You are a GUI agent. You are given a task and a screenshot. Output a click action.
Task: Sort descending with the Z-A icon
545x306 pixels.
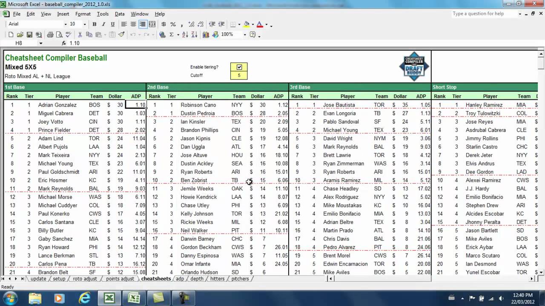(194, 34)
